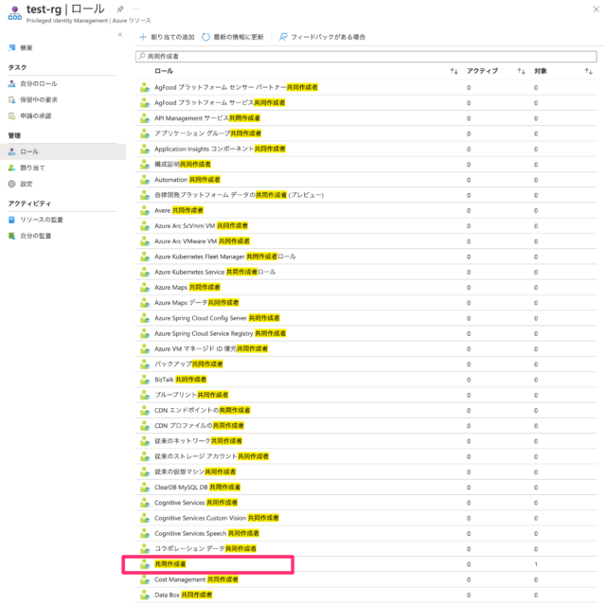Image resolution: width=606 pixels, height=605 pixels.
Task: Open Cognitive Services Custom Vision role
Action: (x=217, y=518)
